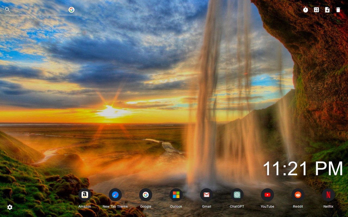Open the Google shortcut in the dock

click(146, 195)
